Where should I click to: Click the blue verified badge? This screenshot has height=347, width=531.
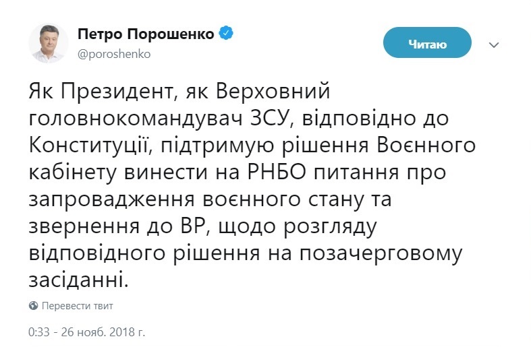pyautogui.click(x=227, y=34)
